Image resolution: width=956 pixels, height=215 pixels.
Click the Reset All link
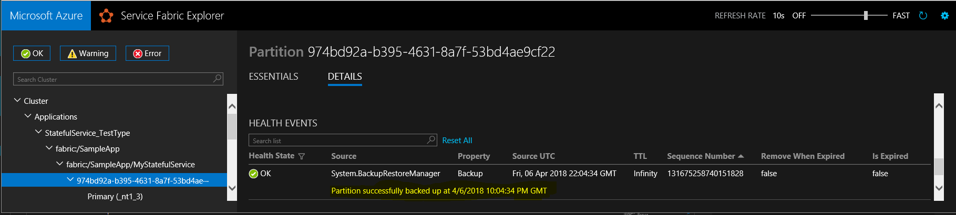coord(457,141)
